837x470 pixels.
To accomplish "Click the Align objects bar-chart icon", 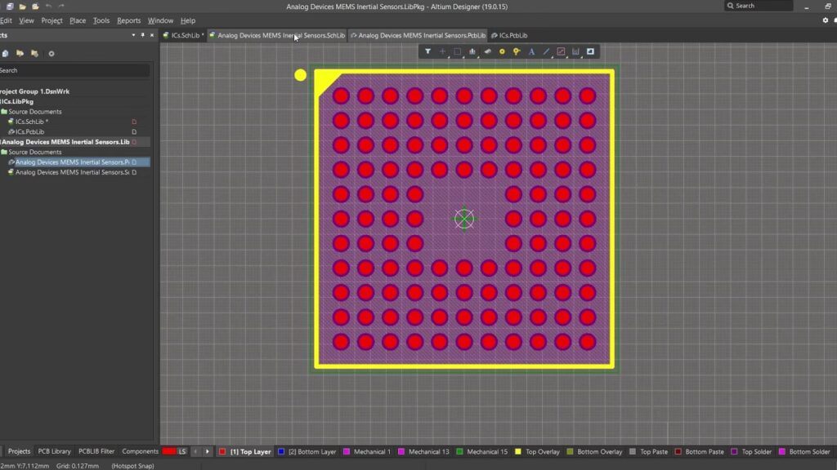I will pos(472,51).
